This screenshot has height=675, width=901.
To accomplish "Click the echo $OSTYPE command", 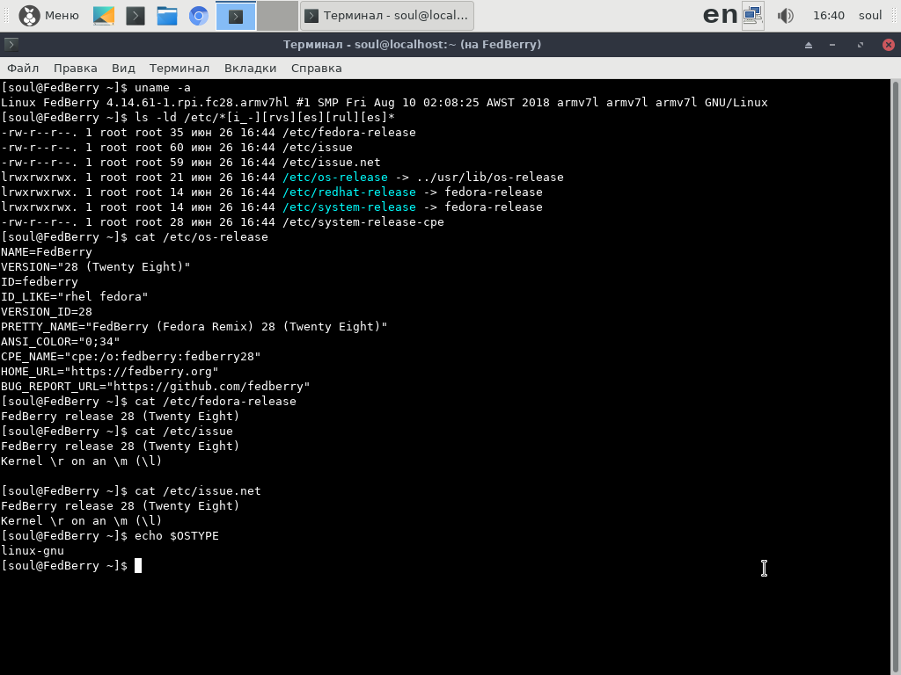I will tap(177, 536).
